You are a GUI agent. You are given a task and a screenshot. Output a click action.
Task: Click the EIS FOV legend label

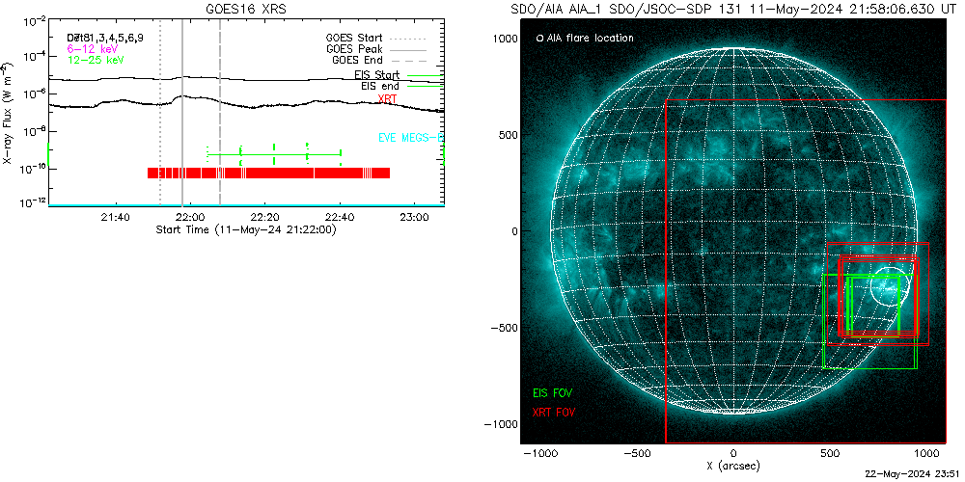coord(553,392)
